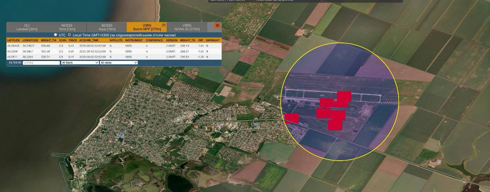
Task: Switch to Local Time GMT+0300 option
Action: (x=69, y=35)
